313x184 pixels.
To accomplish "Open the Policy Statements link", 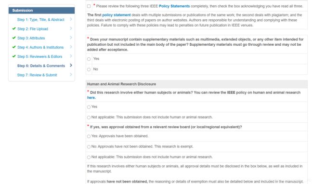I will click(x=174, y=6).
